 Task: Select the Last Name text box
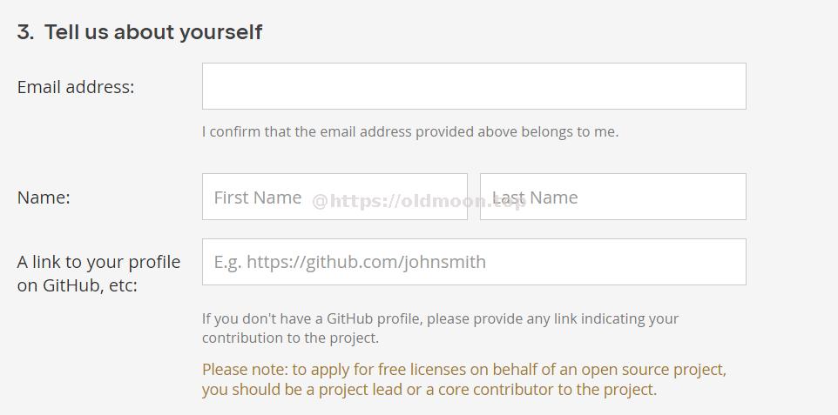coord(613,197)
